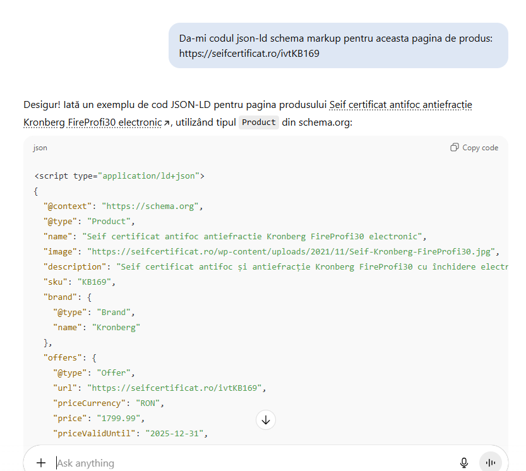Click the "brand" key in code
Screen dimensions: 526x471
[x=63, y=297]
